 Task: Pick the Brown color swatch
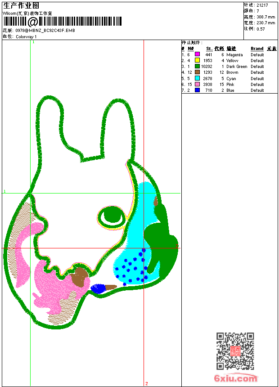(197, 72)
